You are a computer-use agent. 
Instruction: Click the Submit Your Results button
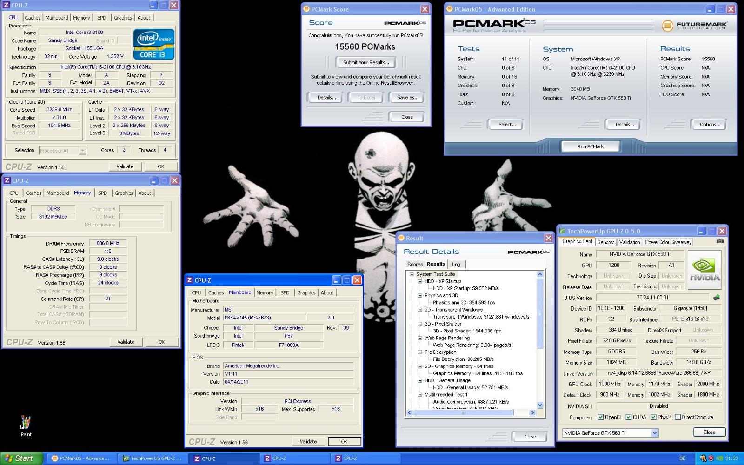coord(366,62)
